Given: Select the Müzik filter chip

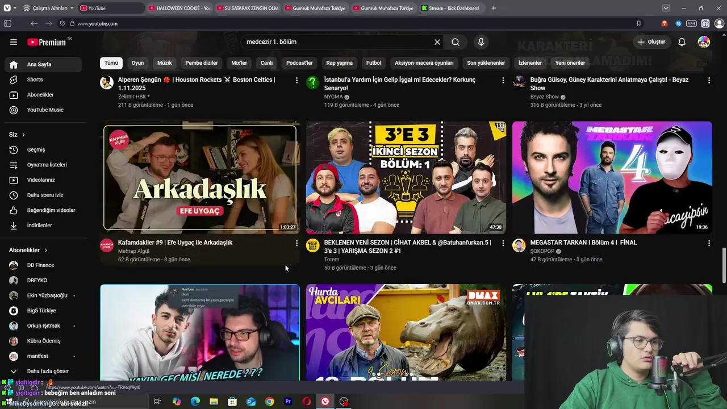Looking at the screenshot, I should tap(165, 63).
